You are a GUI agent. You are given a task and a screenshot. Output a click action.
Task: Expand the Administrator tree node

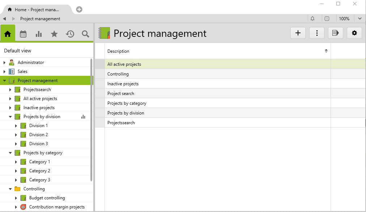pyautogui.click(x=4, y=62)
